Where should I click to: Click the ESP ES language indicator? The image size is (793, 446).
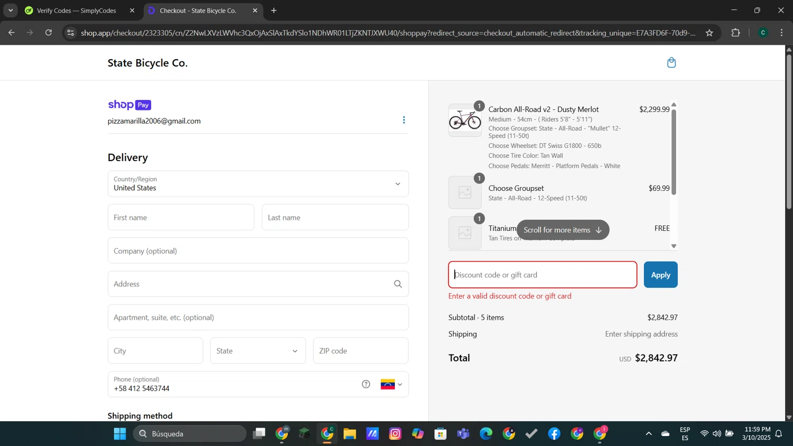point(685,434)
